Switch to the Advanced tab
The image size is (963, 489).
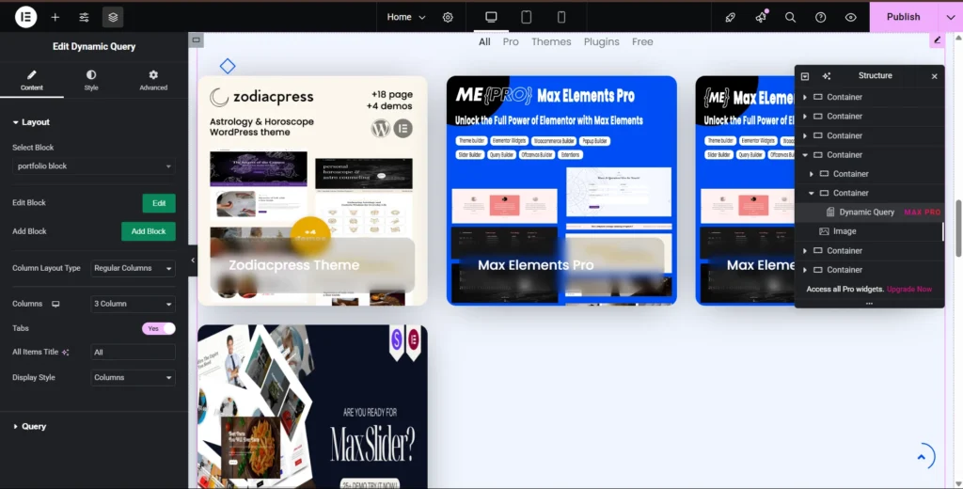coord(153,81)
